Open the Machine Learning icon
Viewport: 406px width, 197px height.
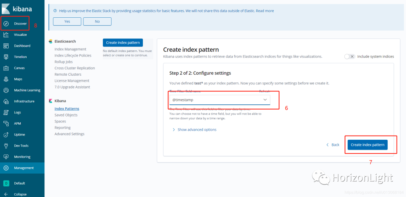6,90
